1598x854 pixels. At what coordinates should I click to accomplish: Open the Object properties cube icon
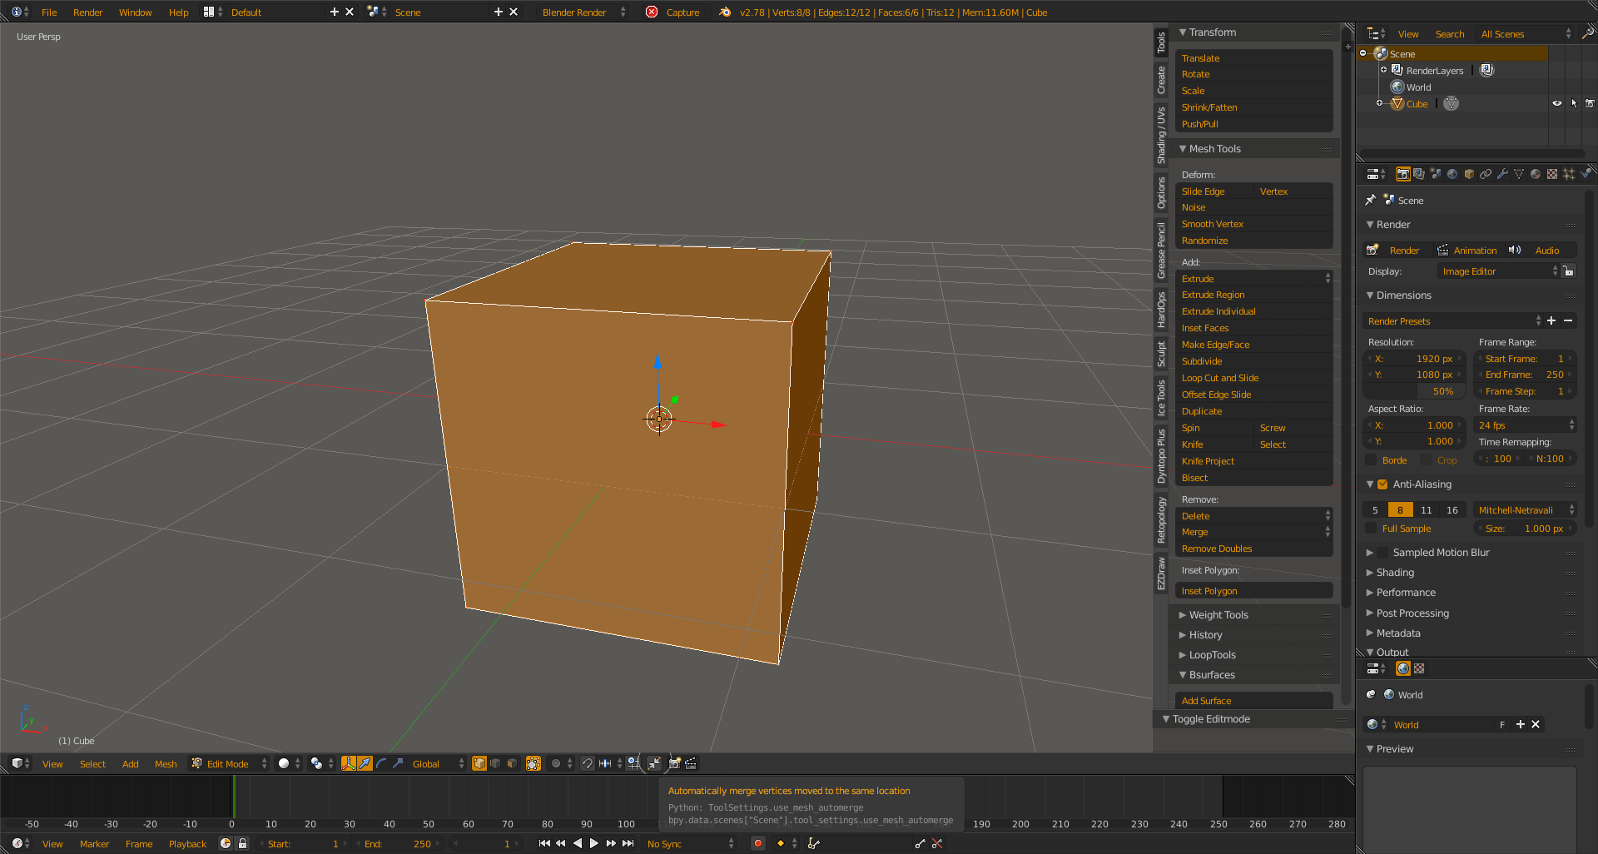point(1470,174)
